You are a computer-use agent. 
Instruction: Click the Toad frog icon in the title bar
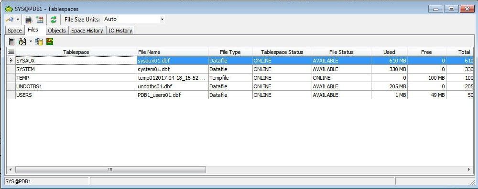point(9,9)
